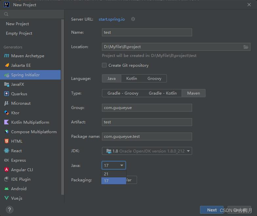Select Spring Initializr generator label
257x216 pixels.
pyautogui.click(x=26, y=75)
